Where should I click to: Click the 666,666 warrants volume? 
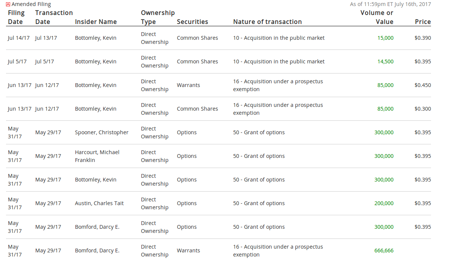384,250
